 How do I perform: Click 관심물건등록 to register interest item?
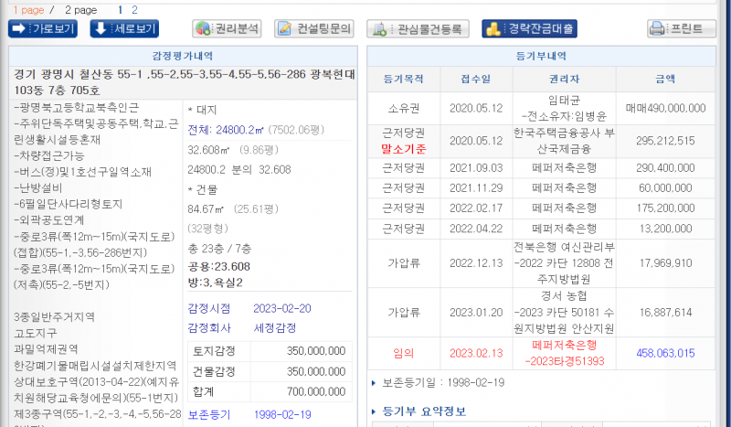click(418, 29)
